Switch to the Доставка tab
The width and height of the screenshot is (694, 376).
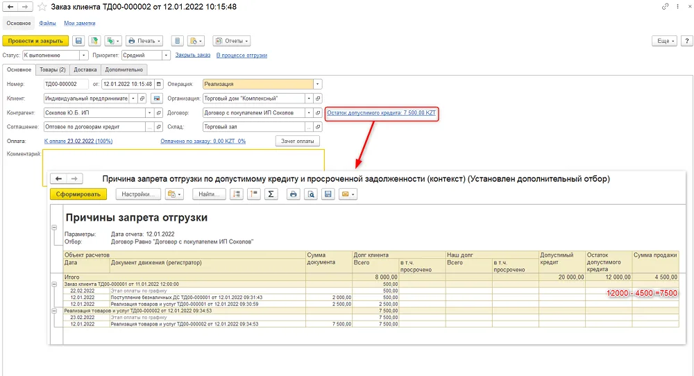(85, 69)
